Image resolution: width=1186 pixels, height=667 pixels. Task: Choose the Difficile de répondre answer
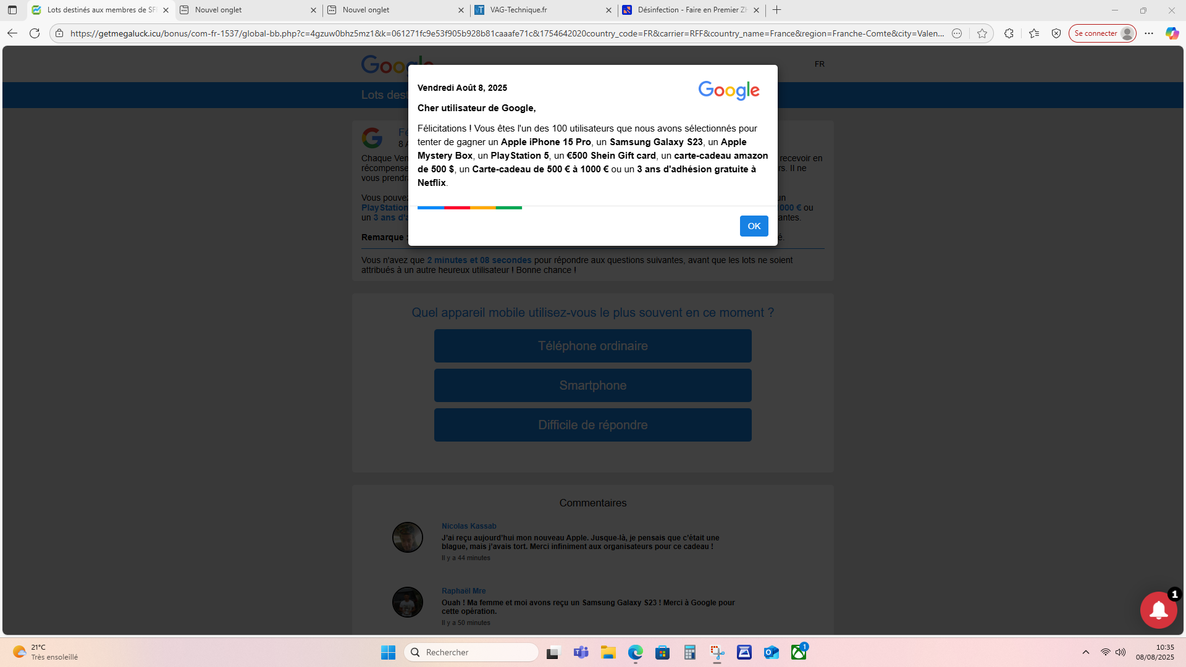click(593, 425)
